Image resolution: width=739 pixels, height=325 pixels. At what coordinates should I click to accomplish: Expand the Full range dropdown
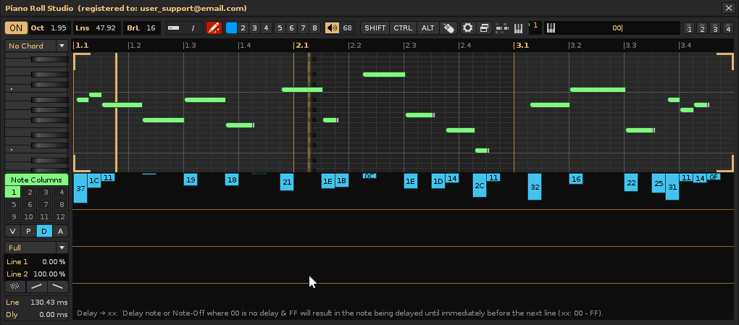click(x=36, y=248)
